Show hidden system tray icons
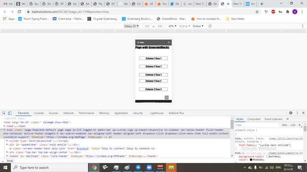 (245, 168)
